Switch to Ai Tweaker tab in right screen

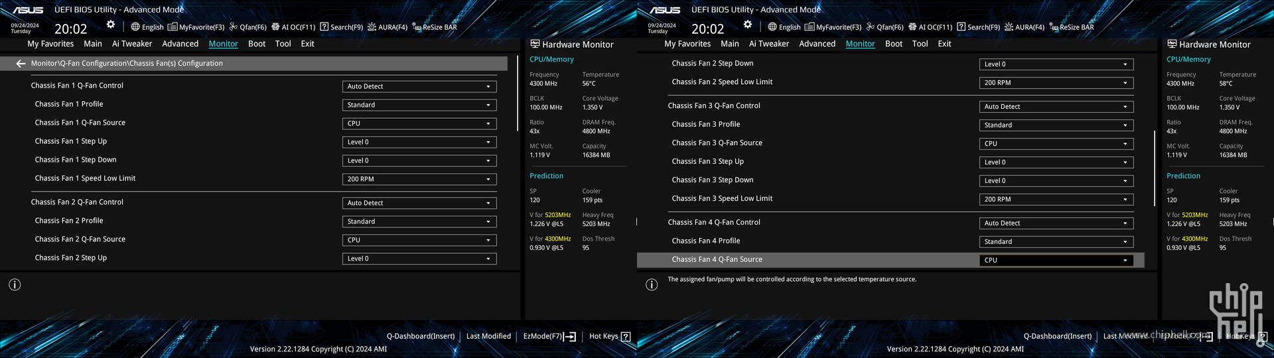(769, 44)
